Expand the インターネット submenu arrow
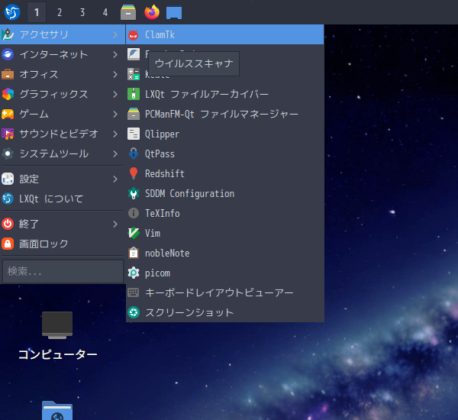The height and width of the screenshot is (420, 458). [115, 55]
